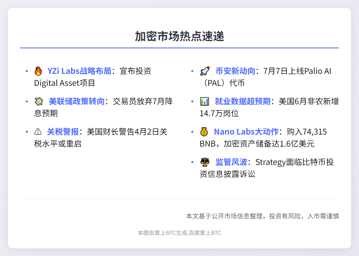Click the title 加密市场热点速递
The image size is (359, 256).
pos(179,36)
